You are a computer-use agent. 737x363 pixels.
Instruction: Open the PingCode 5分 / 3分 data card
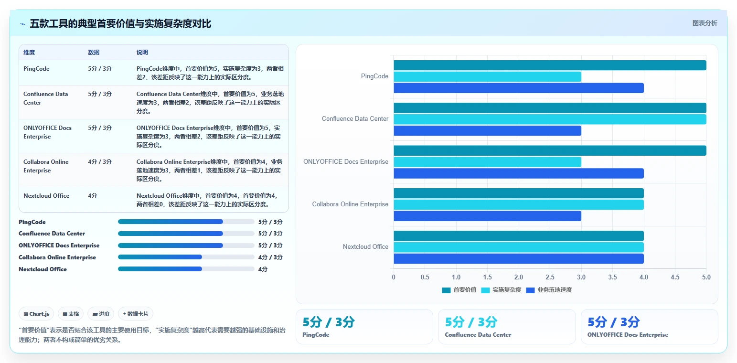point(364,327)
